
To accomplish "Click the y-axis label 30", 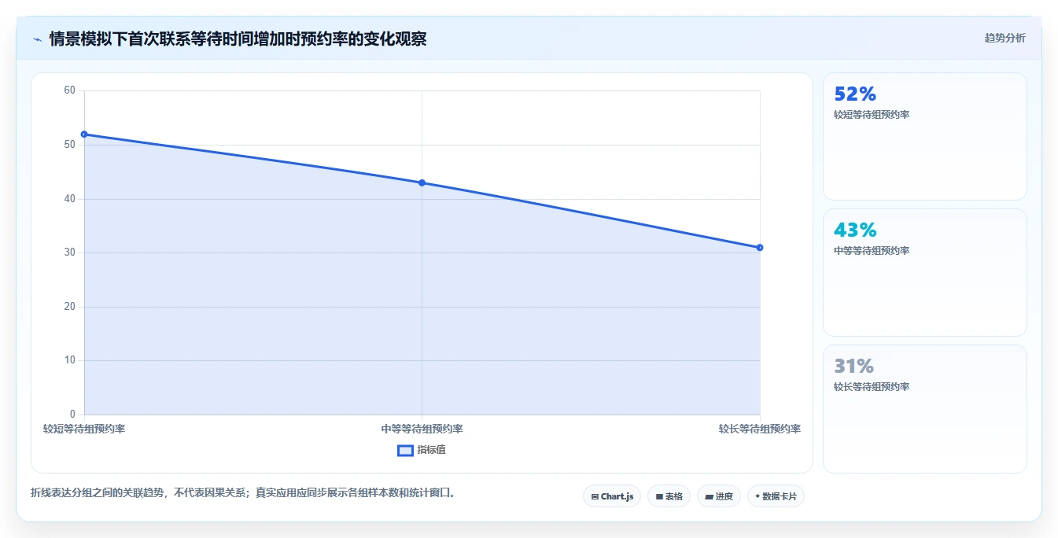I will [69, 252].
